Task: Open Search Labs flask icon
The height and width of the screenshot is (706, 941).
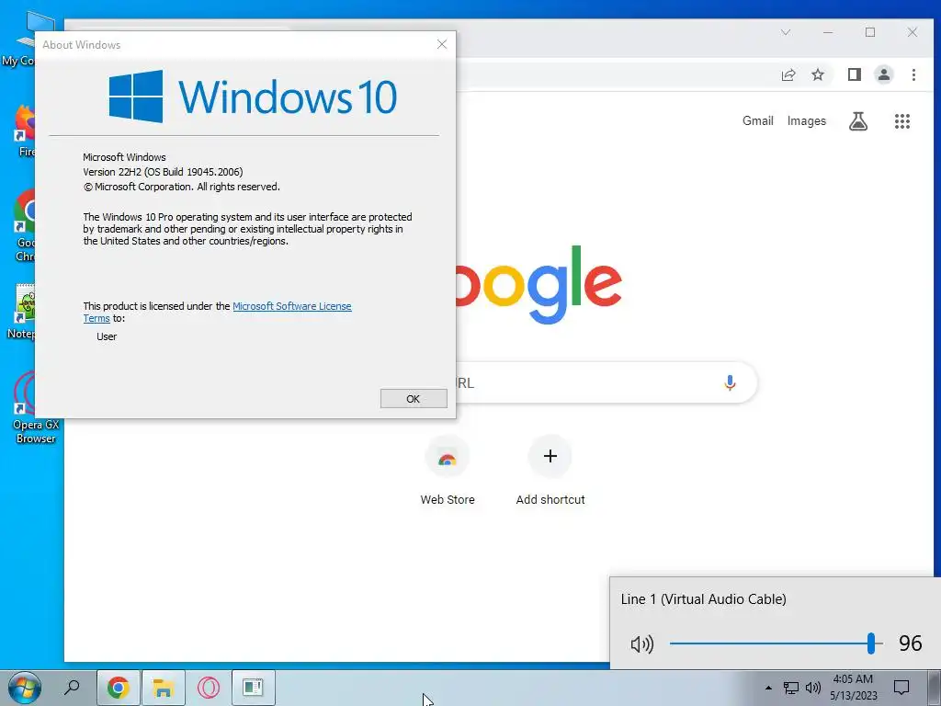Action: (x=858, y=121)
